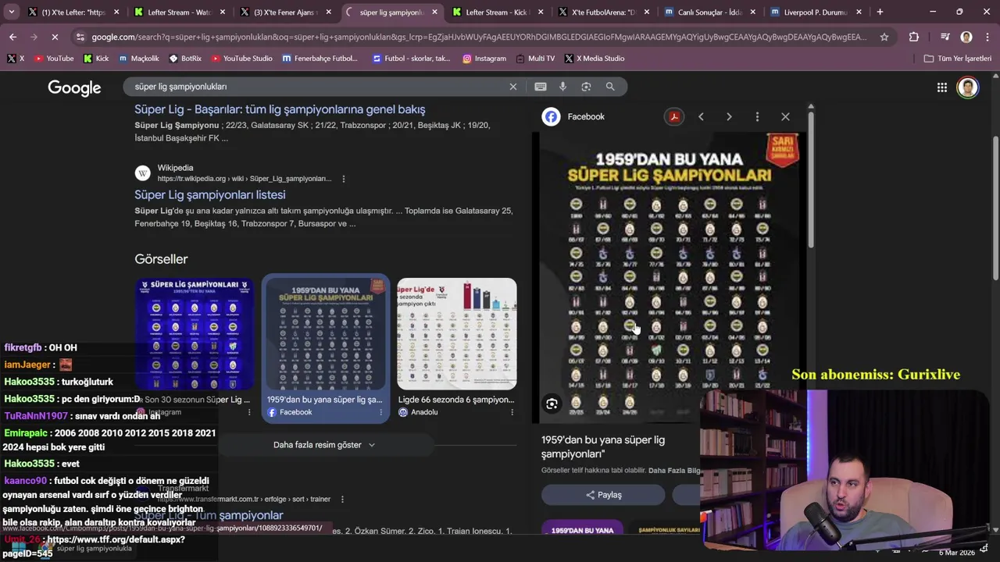Show the next image in the preview panel
This screenshot has width=1000, height=562.
[x=729, y=116]
